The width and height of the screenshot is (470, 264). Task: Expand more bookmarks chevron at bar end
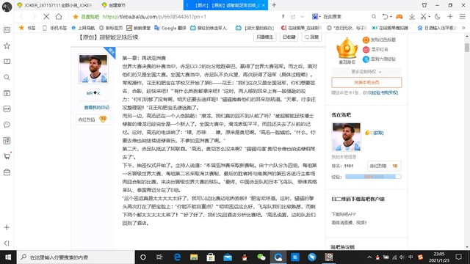463,28
